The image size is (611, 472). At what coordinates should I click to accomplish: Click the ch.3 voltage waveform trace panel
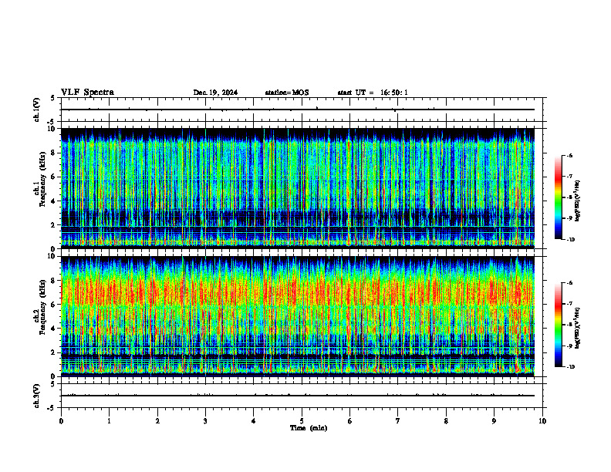coord(302,396)
